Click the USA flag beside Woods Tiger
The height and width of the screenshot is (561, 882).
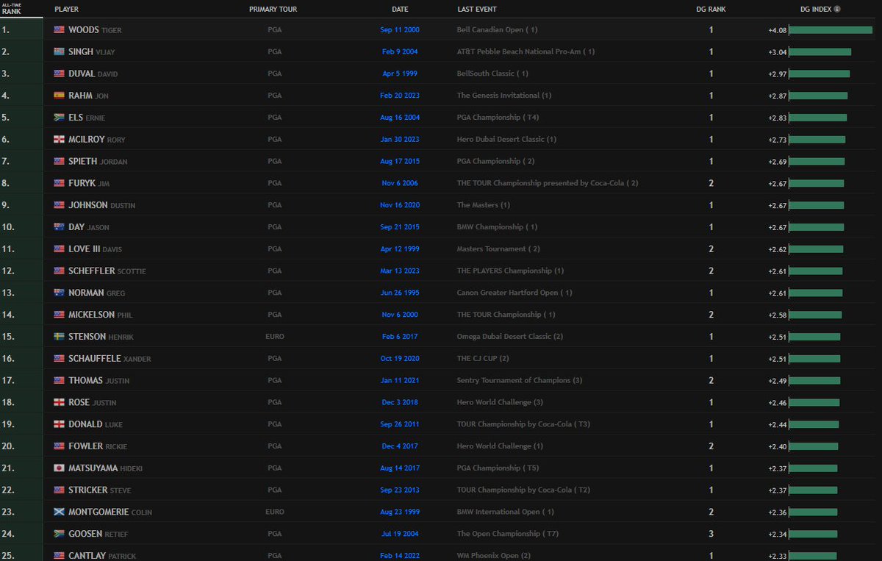(x=59, y=30)
